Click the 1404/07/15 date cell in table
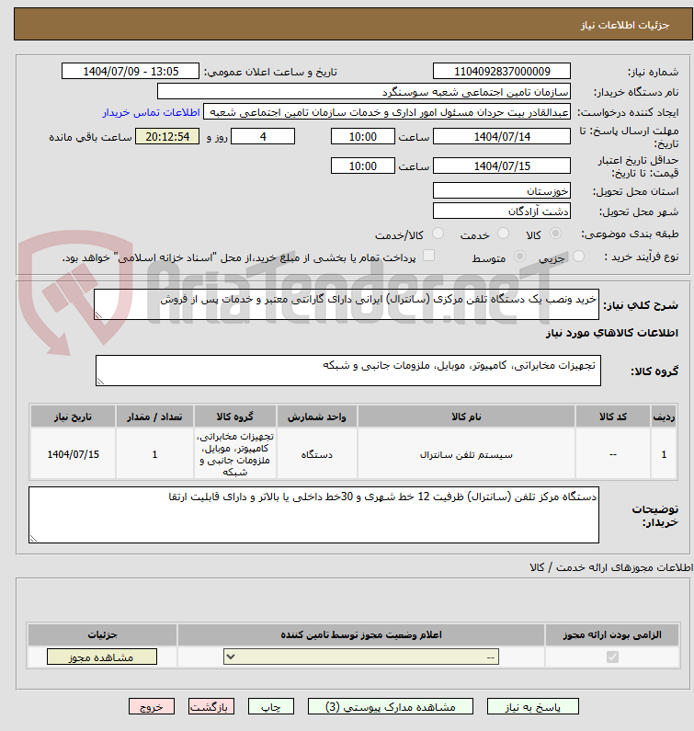The height and width of the screenshot is (731, 694). tap(74, 454)
